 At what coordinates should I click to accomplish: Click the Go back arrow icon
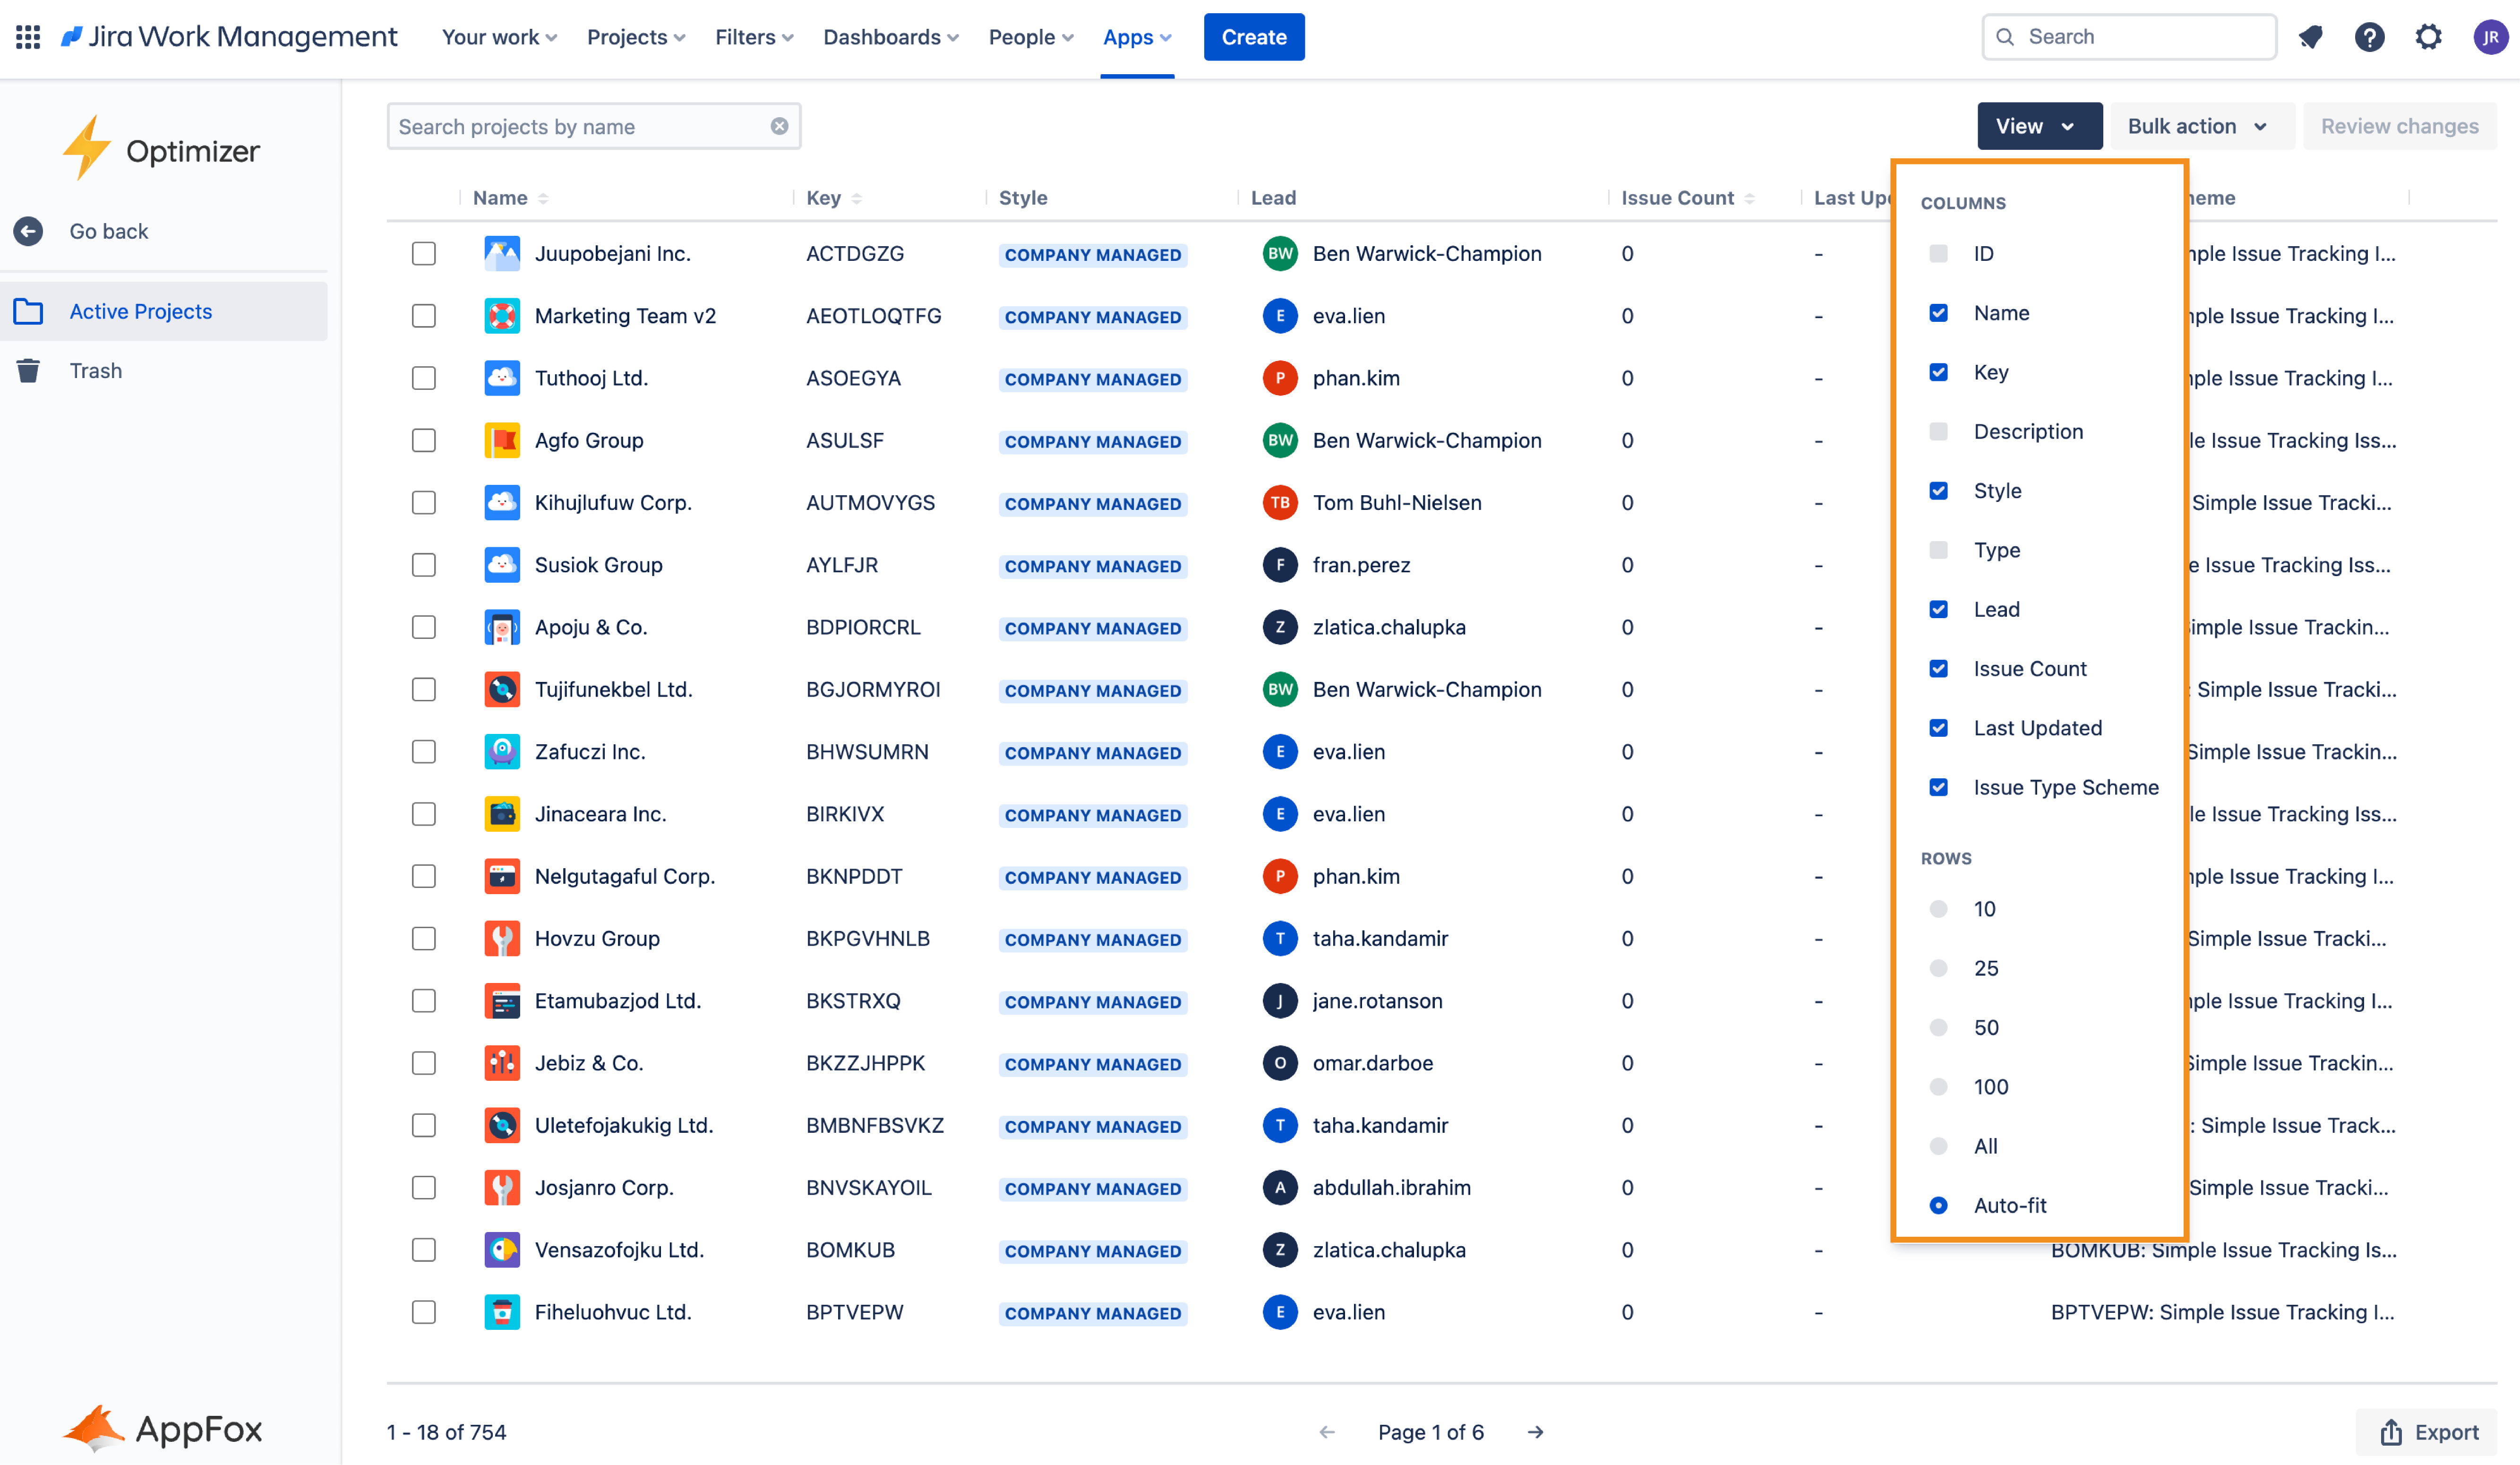[x=28, y=231]
